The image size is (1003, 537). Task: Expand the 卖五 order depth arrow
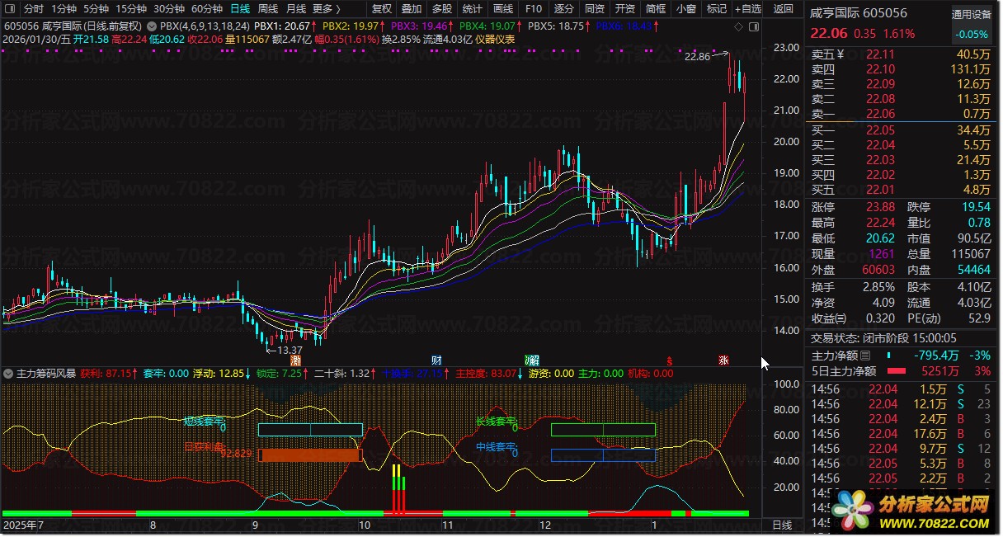pos(840,54)
